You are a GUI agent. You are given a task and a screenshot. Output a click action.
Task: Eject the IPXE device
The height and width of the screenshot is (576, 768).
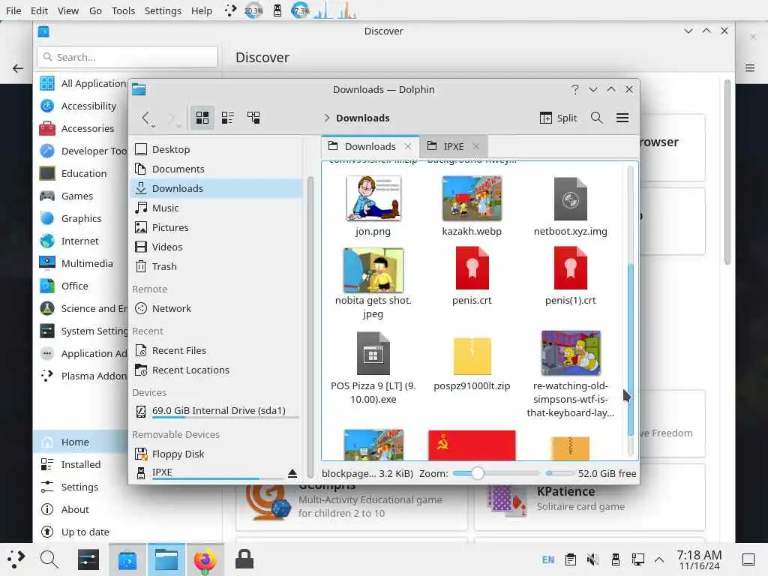click(x=292, y=473)
